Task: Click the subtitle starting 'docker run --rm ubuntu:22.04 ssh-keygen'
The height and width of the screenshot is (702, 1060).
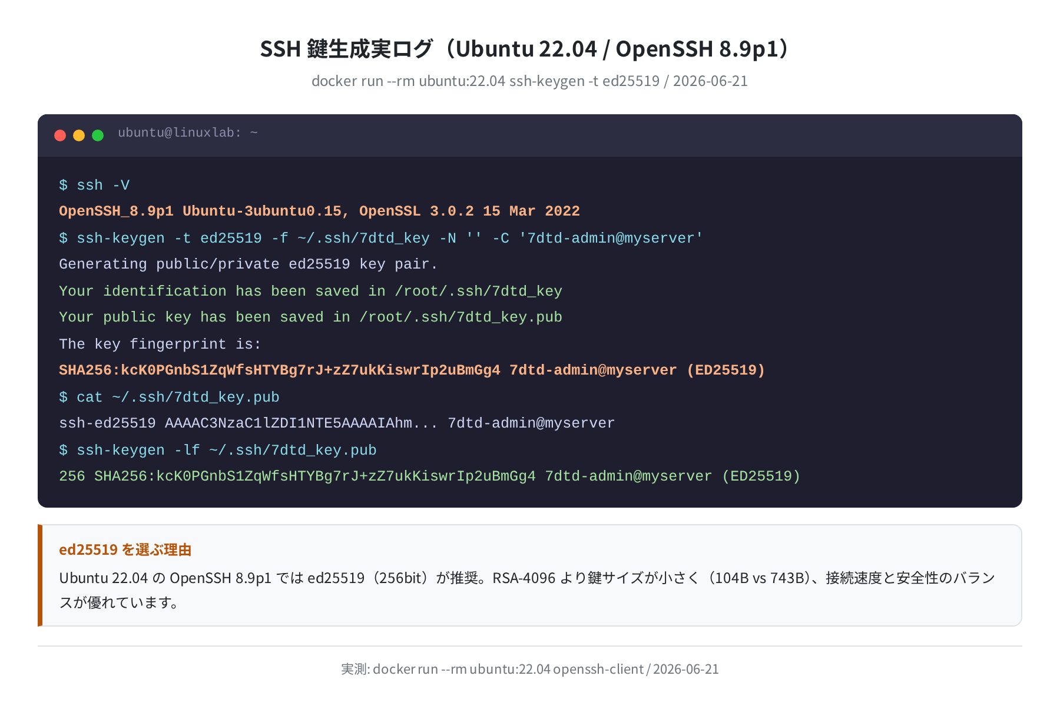Action: point(529,81)
